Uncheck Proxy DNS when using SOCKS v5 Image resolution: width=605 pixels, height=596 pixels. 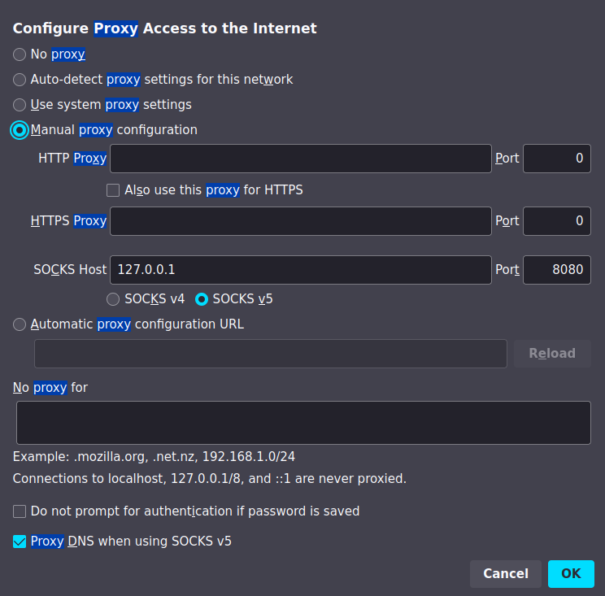[20, 542]
